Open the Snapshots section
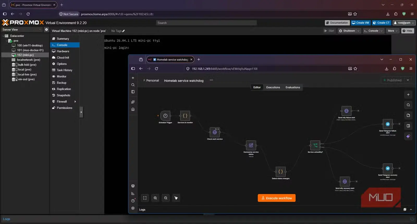Screen dimensions: 417x224 pyautogui.click(x=65, y=95)
